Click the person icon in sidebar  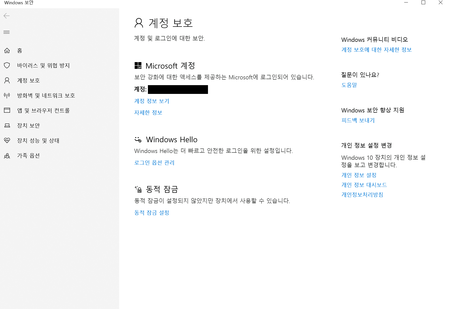tap(7, 80)
